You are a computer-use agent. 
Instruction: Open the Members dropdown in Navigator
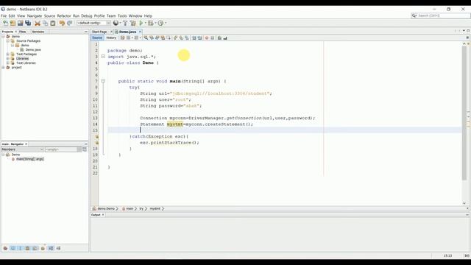pyautogui.click(x=23, y=149)
